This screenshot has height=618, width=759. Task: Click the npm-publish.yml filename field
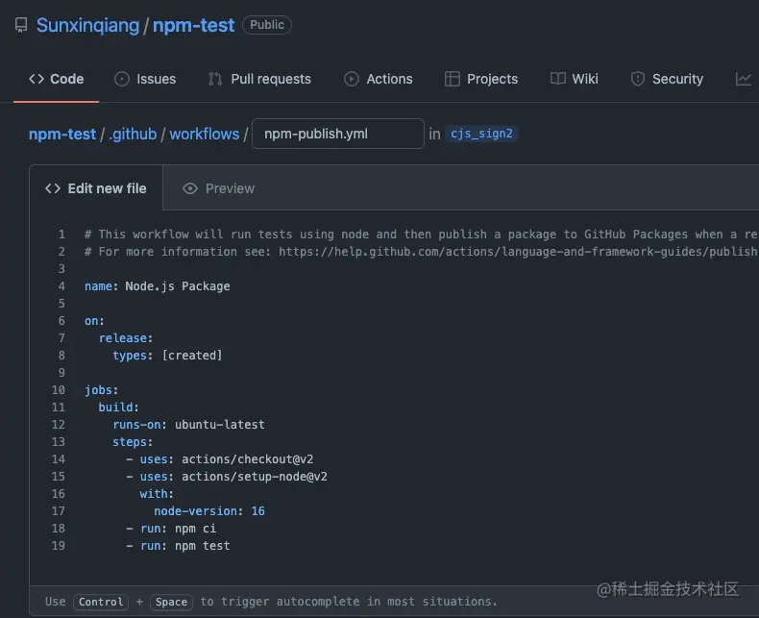click(x=337, y=134)
